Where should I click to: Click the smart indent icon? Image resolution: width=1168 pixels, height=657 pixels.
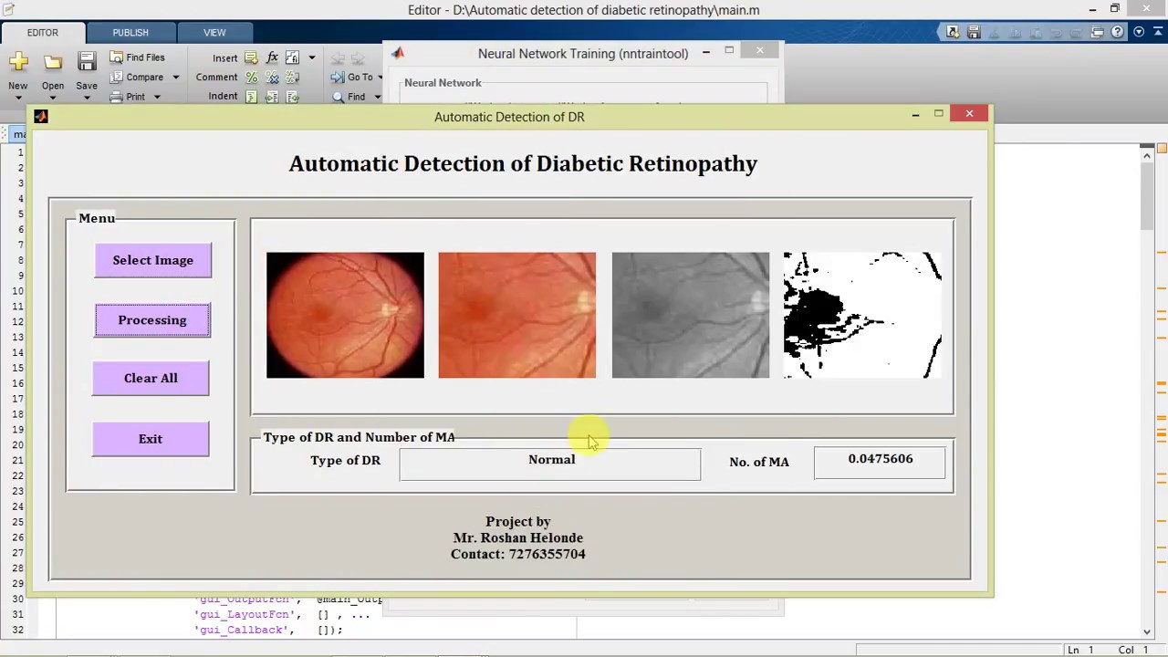coord(251,97)
